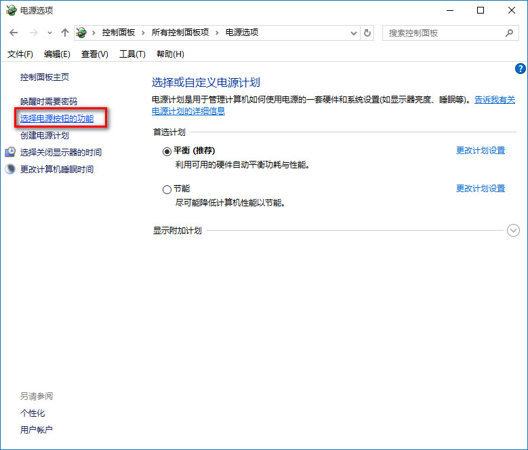The image size is (528, 450).
Task: Click the moon icon beside 更改计算机睡眠时间
Action: pyautogui.click(x=10, y=169)
